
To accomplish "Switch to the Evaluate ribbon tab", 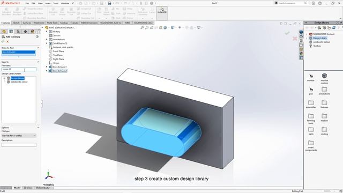I will pos(74,23).
